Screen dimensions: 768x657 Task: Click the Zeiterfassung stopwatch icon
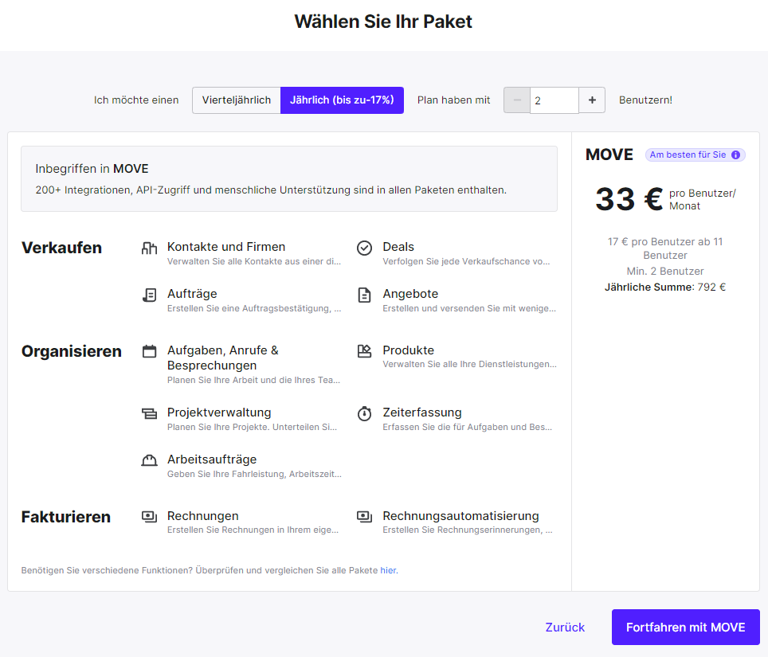click(x=364, y=413)
